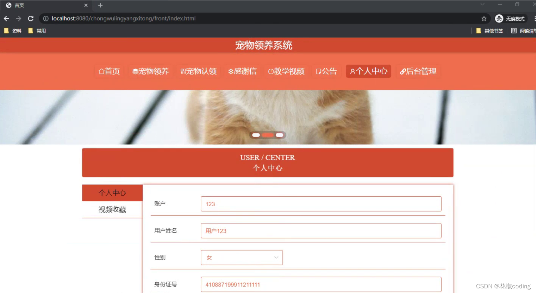
Task: Open the 性别 gender dropdown showing 女
Action: 241,257
